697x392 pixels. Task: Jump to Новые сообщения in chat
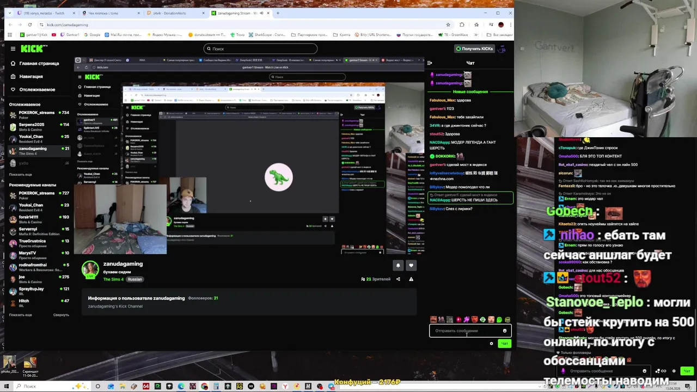click(x=470, y=91)
